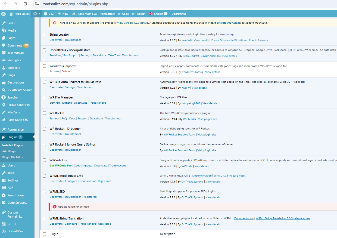Reload the page with browser refresh icon
This screenshot has height=238, width=337.
(25, 4)
